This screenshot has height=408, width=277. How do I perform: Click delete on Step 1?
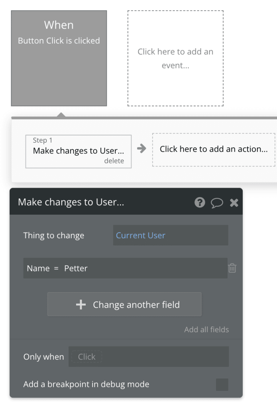coord(114,161)
